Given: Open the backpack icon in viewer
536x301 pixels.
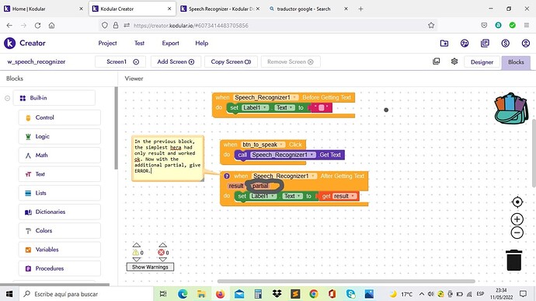Looking at the screenshot, I should pyautogui.click(x=511, y=108).
